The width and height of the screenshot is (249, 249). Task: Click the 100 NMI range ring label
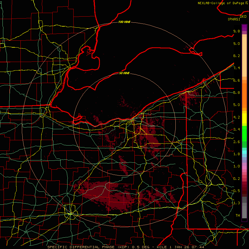click(x=124, y=22)
